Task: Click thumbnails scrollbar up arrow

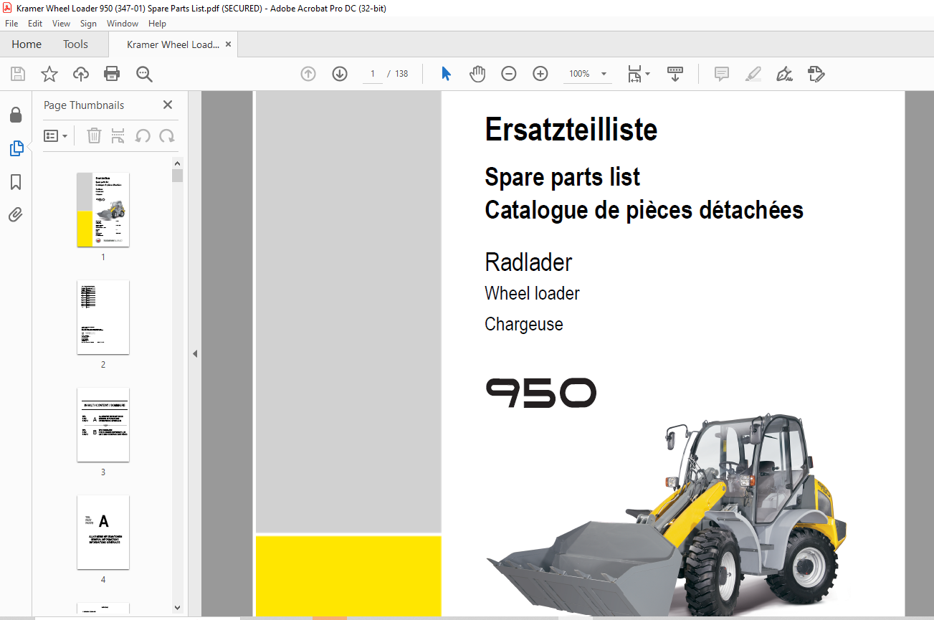Action: pos(178,163)
